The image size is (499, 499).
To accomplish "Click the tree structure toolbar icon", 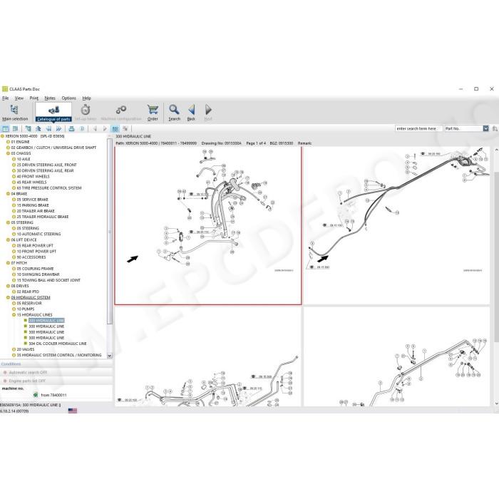I will pos(28,129).
